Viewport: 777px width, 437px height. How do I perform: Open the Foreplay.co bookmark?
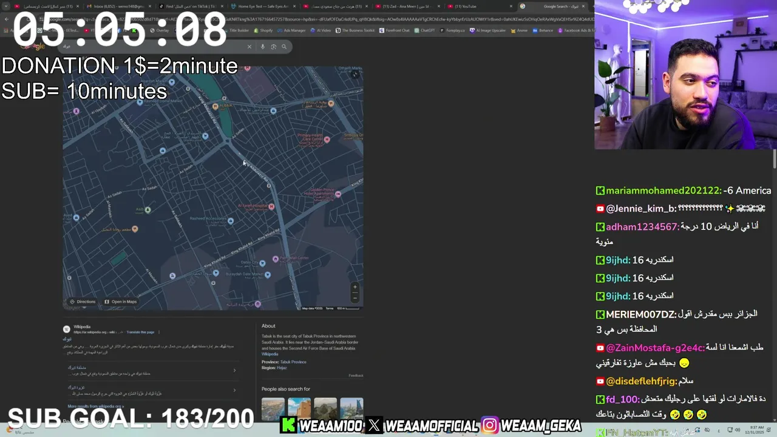[x=453, y=30]
